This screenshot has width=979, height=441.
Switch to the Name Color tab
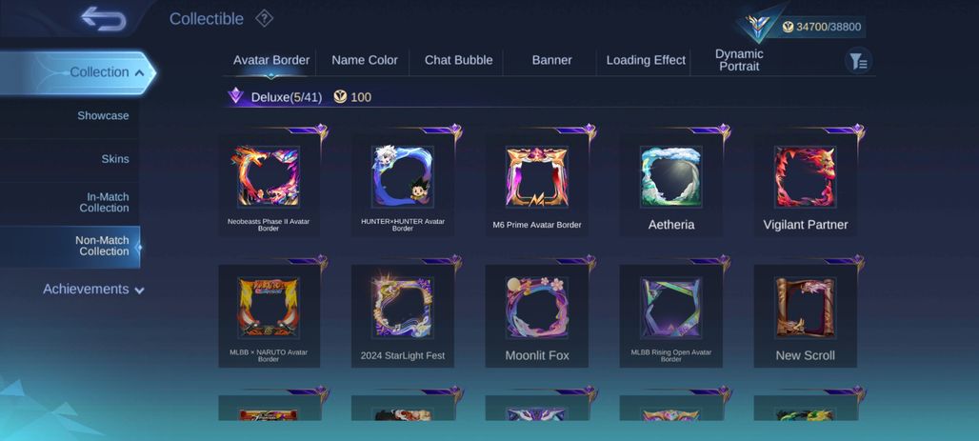coord(365,61)
